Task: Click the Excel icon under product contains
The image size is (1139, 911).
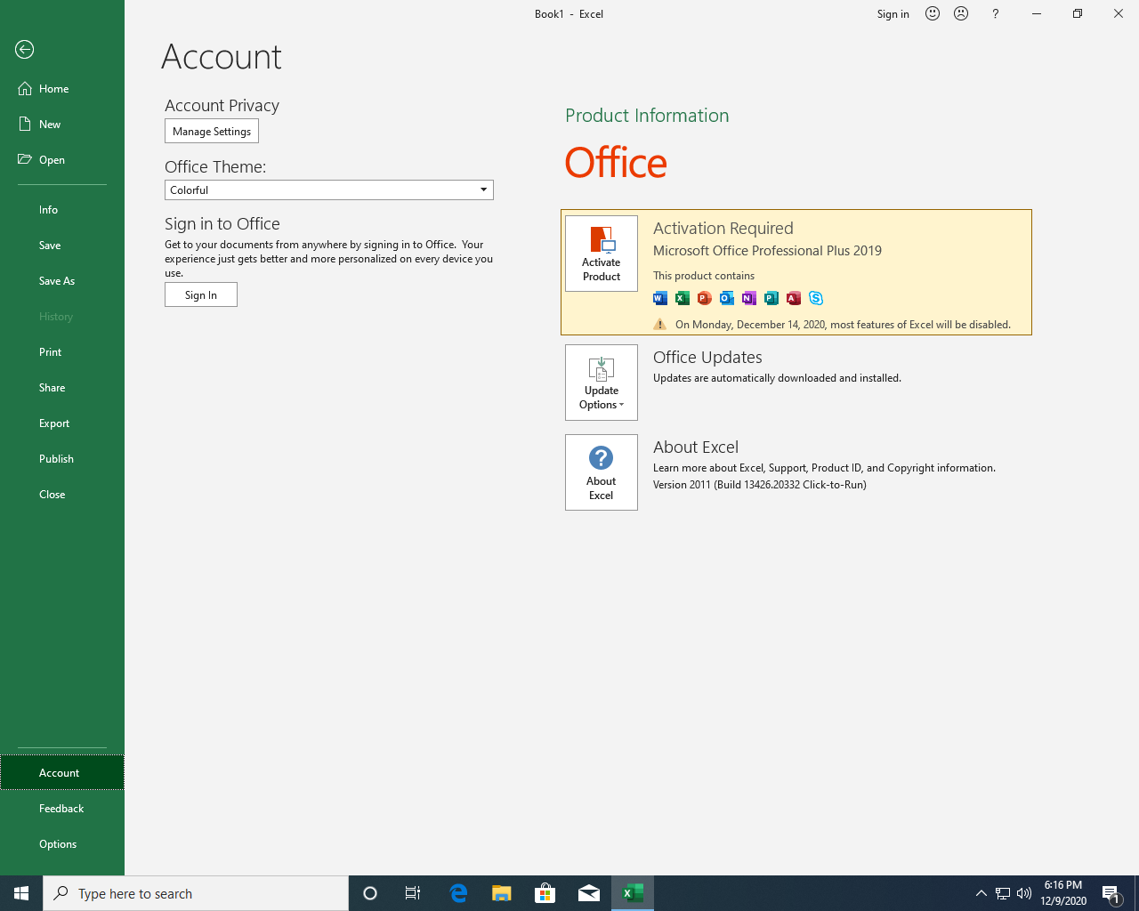Action: pyautogui.click(x=683, y=298)
